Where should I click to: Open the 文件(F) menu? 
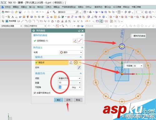[x=8, y=7]
